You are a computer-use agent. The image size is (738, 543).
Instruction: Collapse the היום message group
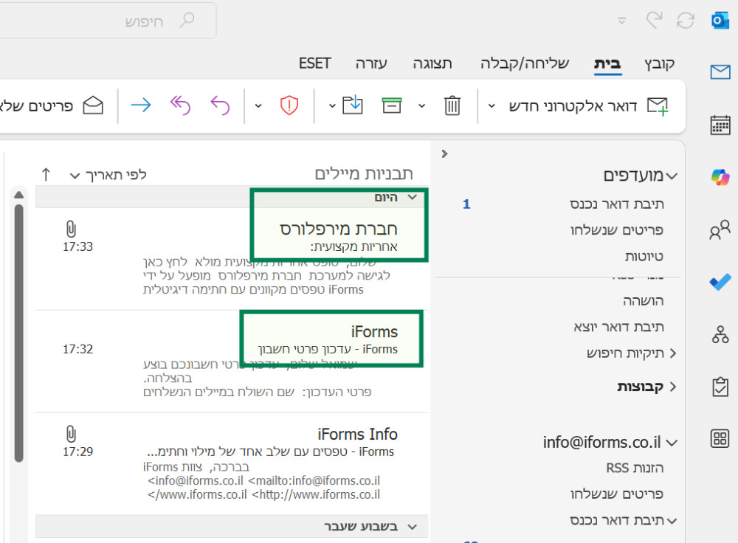coord(413,197)
